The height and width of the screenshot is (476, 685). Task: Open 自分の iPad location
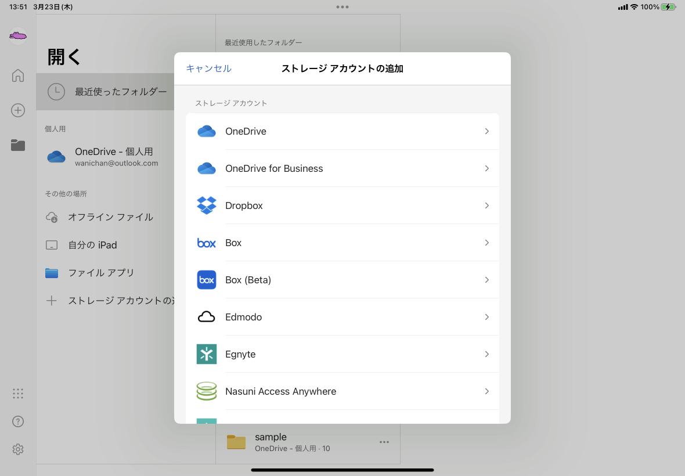coord(105,245)
